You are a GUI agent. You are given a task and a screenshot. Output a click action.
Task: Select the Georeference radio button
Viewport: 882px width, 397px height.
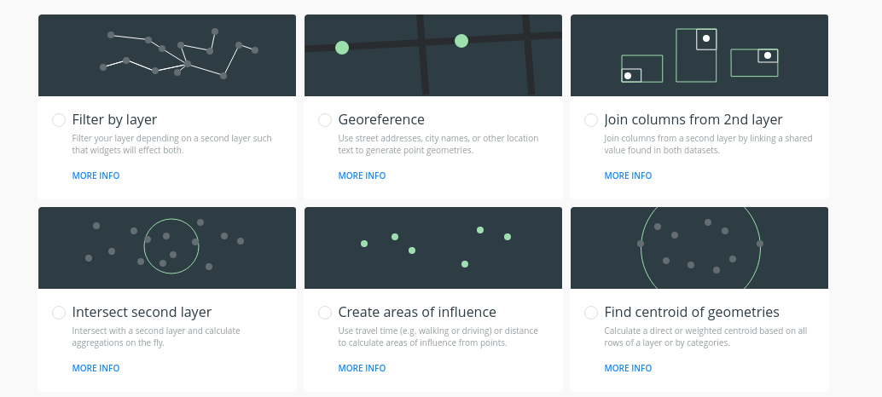(324, 120)
